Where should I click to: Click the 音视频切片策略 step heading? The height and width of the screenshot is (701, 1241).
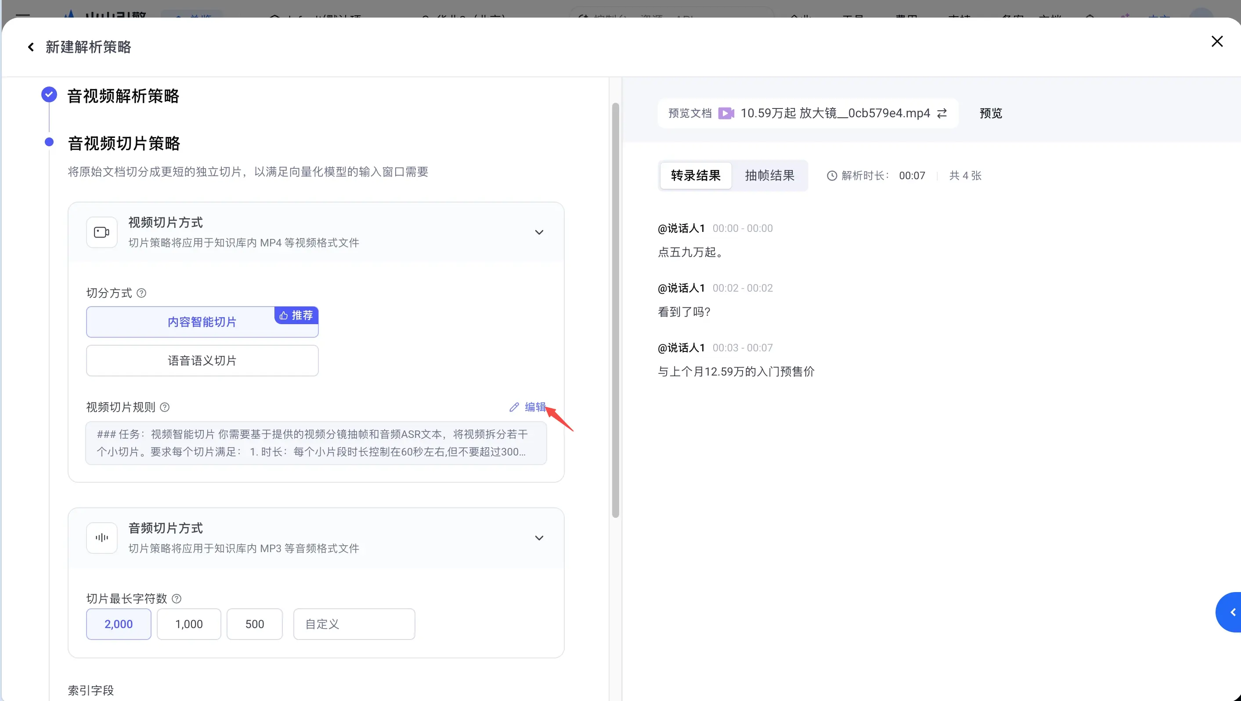(x=124, y=143)
